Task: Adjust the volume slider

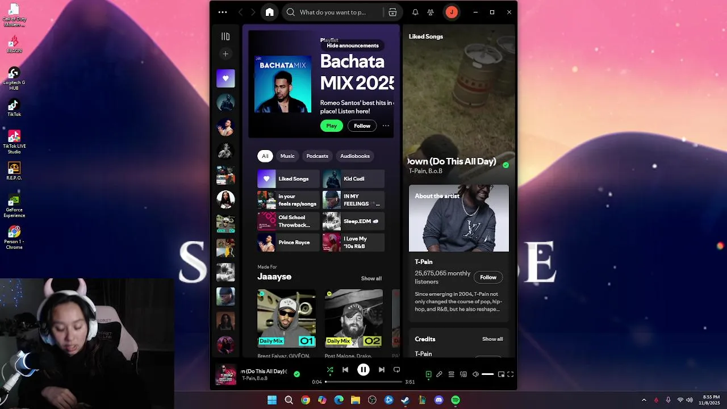Action: pos(487,374)
